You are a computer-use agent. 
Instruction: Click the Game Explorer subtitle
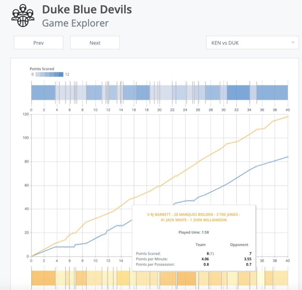[x=75, y=23]
